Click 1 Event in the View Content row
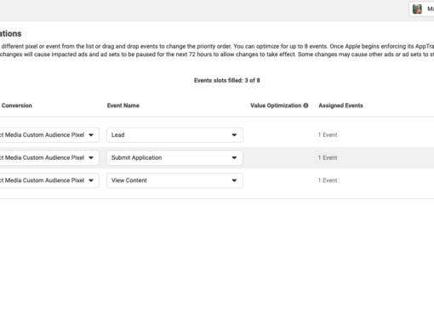Image resolution: width=434 pixels, height=325 pixels. 328,180
